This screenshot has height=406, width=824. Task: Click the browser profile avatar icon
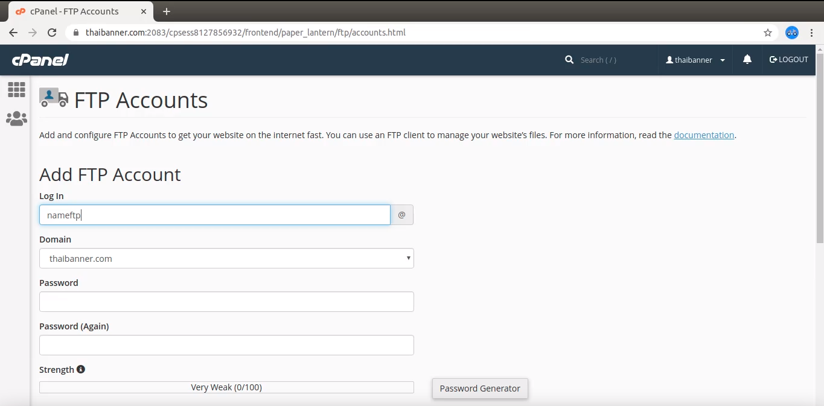point(792,33)
